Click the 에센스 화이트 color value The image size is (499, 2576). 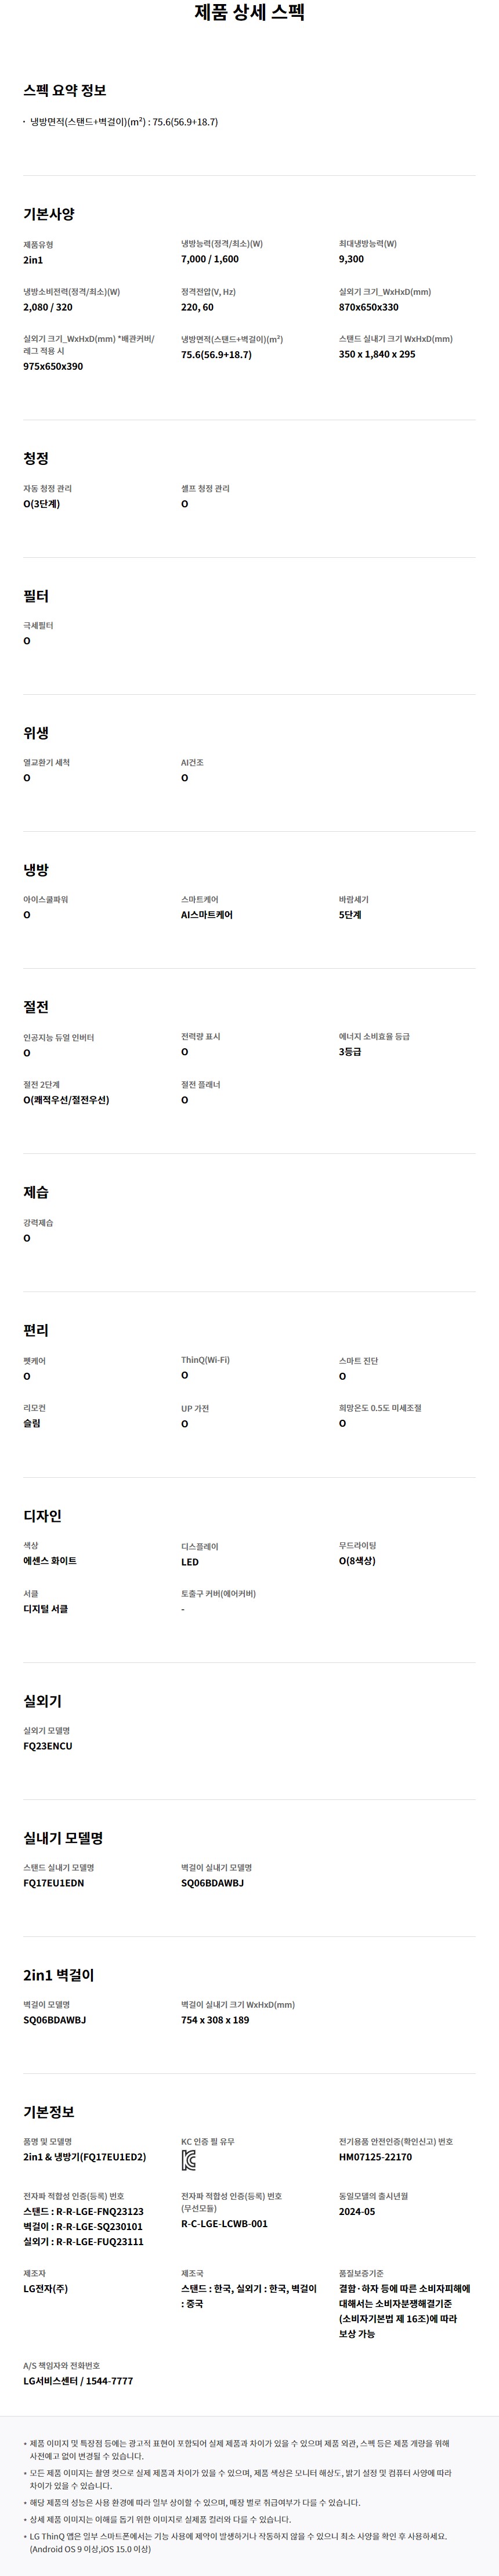click(x=50, y=1561)
